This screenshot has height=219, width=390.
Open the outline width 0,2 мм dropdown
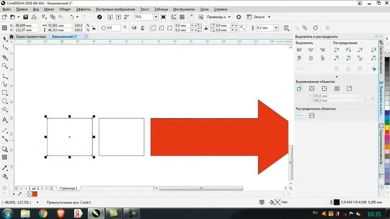click(x=276, y=28)
